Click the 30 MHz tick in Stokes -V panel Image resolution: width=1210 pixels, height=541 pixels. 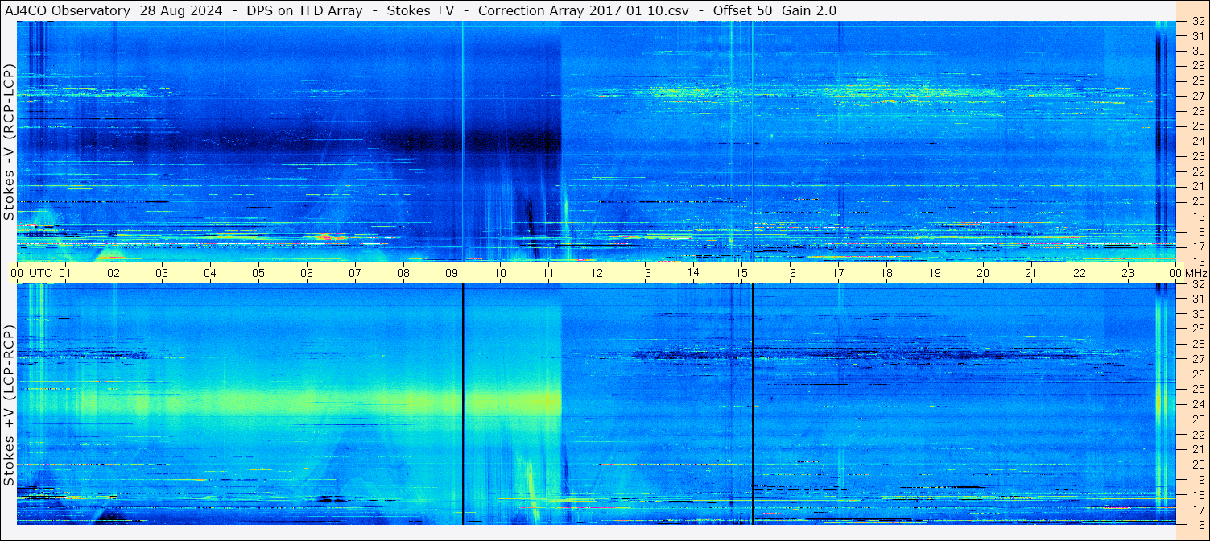1197,51
